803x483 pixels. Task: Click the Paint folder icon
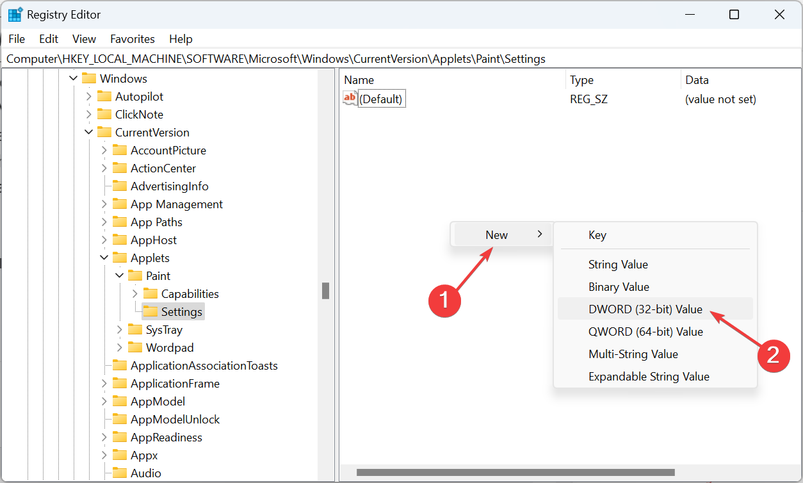tap(135, 276)
